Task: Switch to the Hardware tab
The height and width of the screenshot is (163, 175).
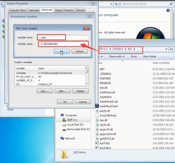Action: pyautogui.click(x=34, y=10)
